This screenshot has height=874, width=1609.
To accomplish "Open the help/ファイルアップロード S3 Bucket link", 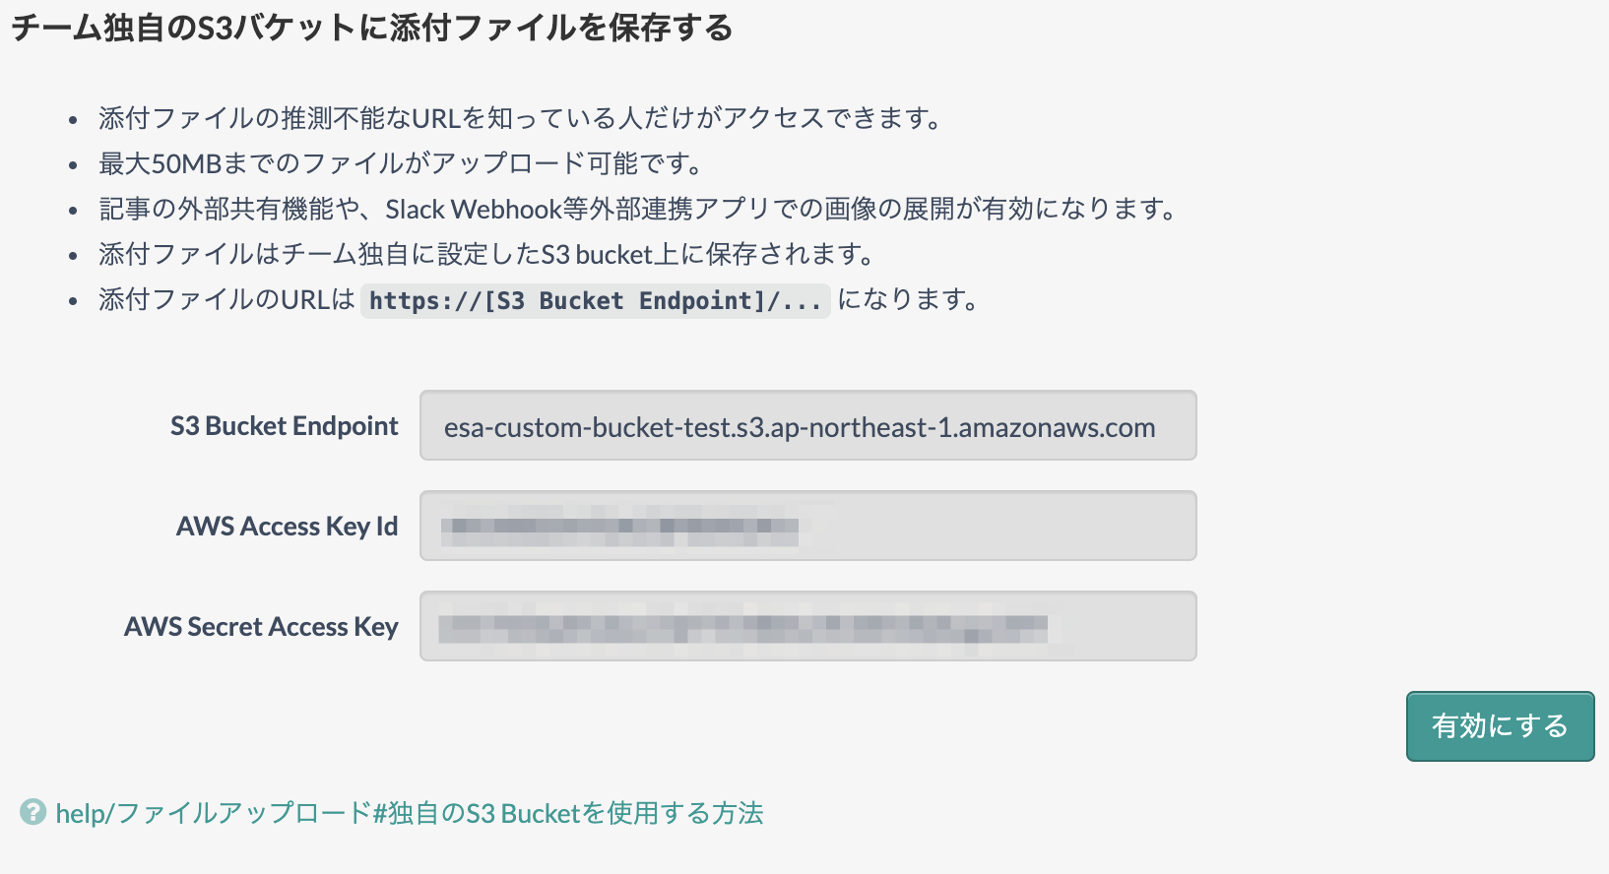I will coord(410,813).
